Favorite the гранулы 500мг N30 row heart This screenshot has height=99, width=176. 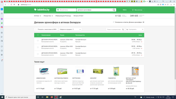tap(38, 47)
